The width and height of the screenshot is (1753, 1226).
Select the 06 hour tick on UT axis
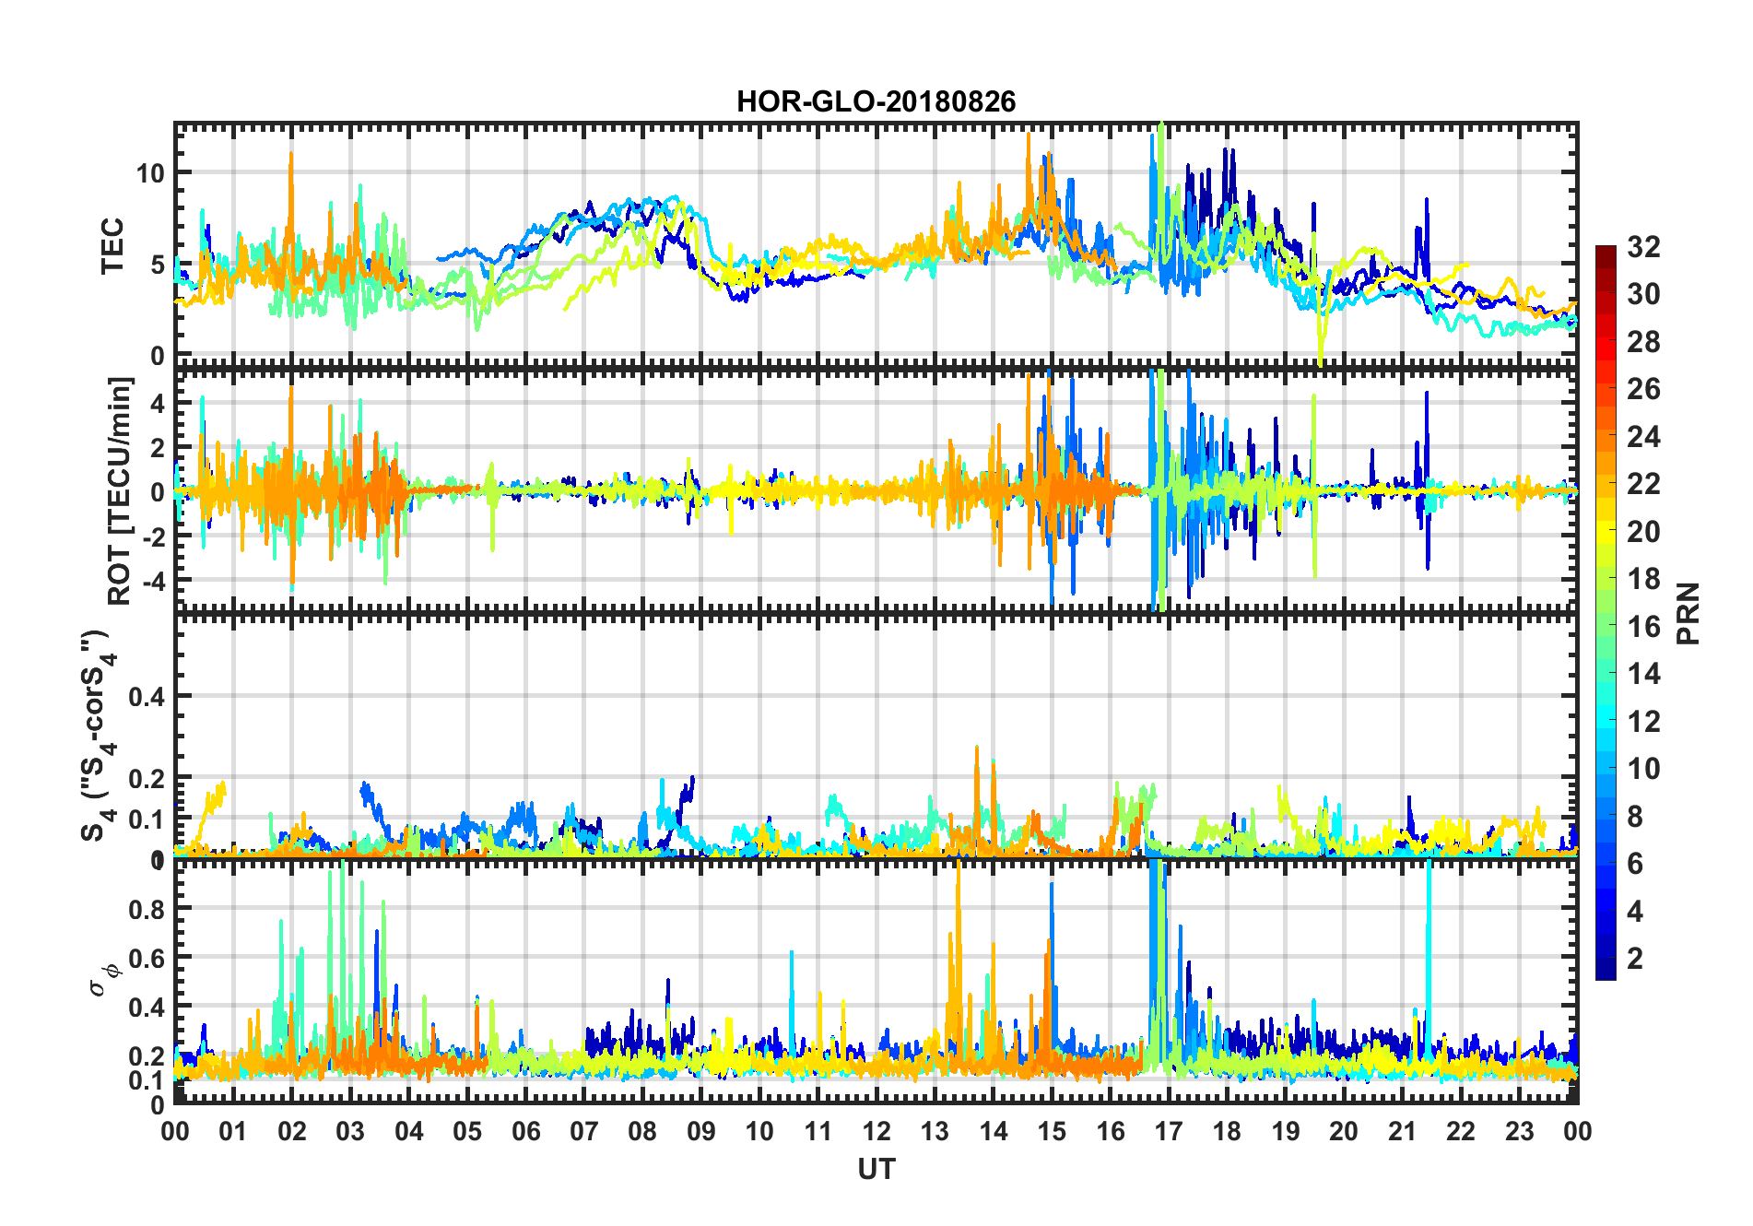coord(526,1131)
